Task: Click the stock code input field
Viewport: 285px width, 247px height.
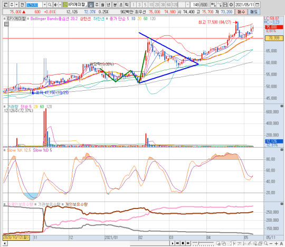Action: pyautogui.click(x=34, y=5)
